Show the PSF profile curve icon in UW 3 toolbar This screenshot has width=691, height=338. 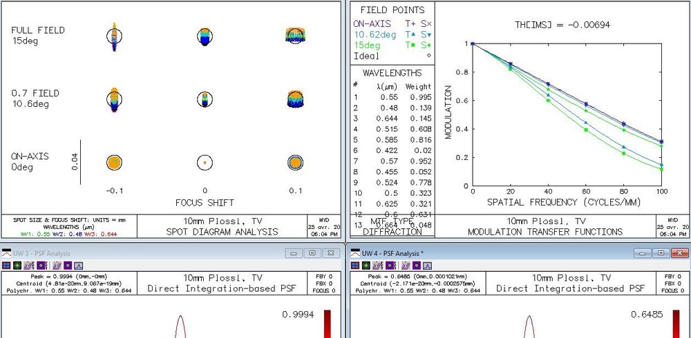79,266
